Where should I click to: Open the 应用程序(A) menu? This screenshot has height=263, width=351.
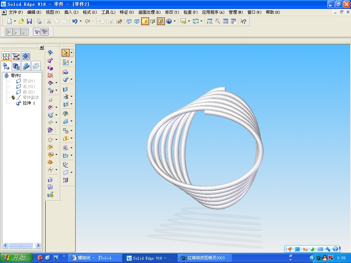coord(213,12)
